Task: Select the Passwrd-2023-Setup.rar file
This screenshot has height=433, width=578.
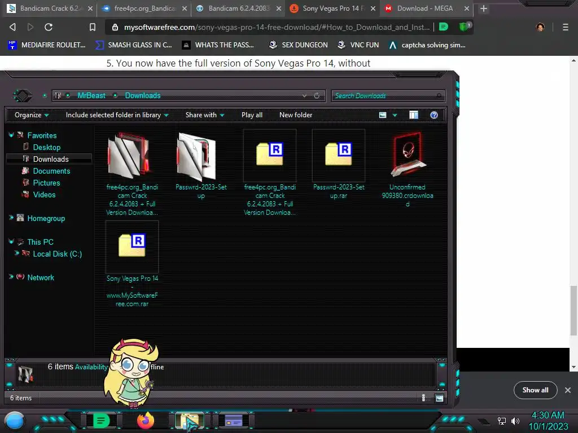Action: [339, 165]
